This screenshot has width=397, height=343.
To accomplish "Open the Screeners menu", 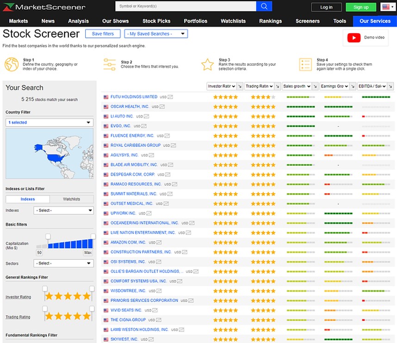I will click(308, 21).
